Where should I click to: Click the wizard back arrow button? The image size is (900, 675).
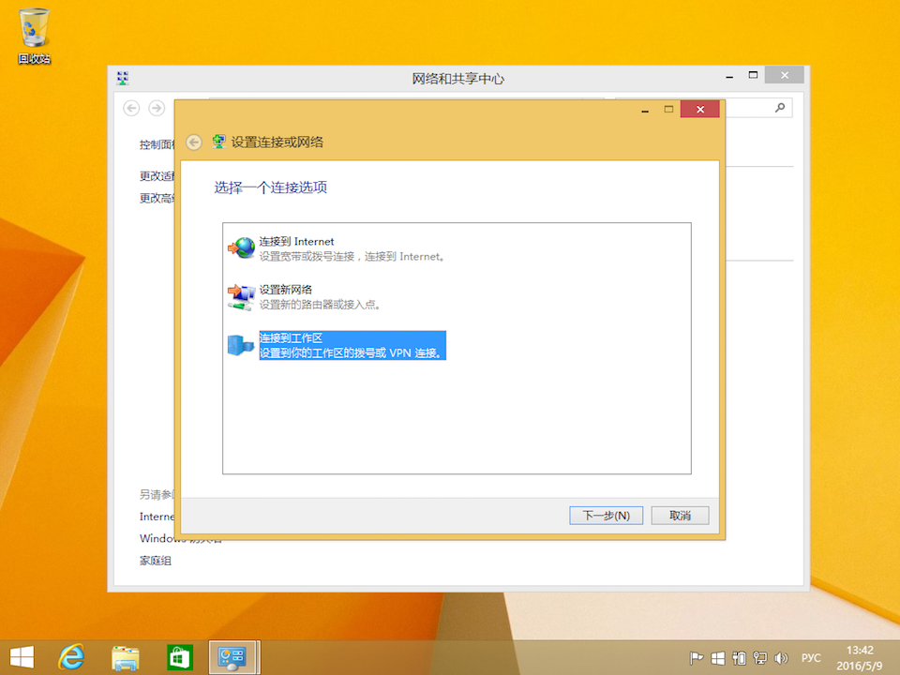[x=194, y=142]
